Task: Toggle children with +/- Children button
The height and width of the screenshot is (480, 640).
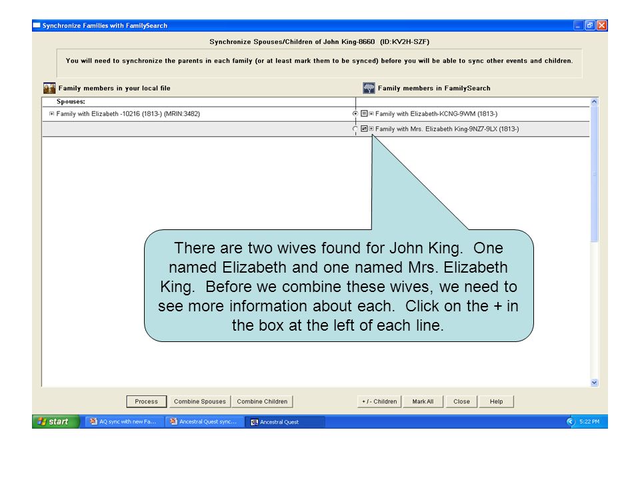Action: point(379,401)
